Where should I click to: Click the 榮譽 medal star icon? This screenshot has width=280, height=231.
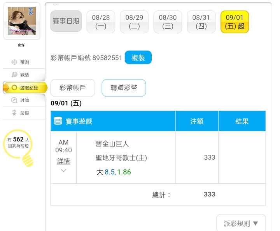14,113
